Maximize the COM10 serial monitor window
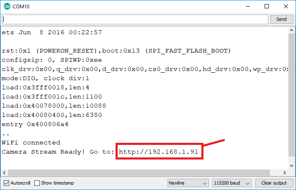Screen dimensions: 296x190 coord(266,7)
